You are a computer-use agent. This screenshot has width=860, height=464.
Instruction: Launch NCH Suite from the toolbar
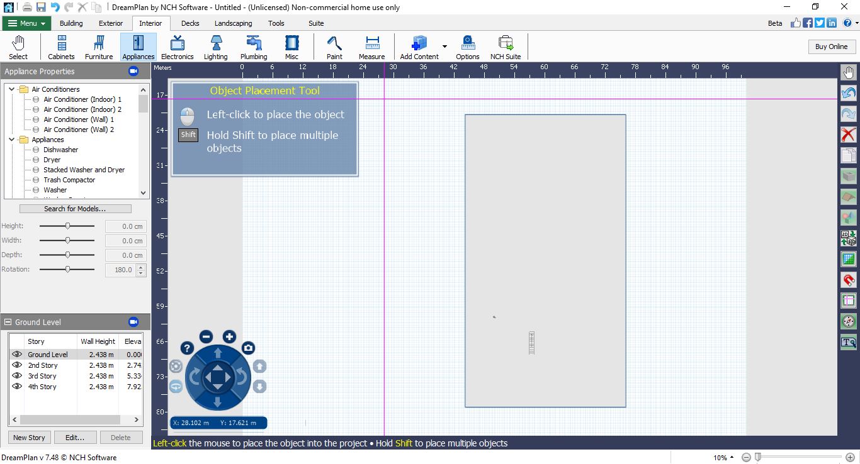(x=506, y=47)
